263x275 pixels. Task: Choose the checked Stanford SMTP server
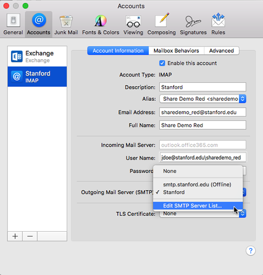coord(198,192)
